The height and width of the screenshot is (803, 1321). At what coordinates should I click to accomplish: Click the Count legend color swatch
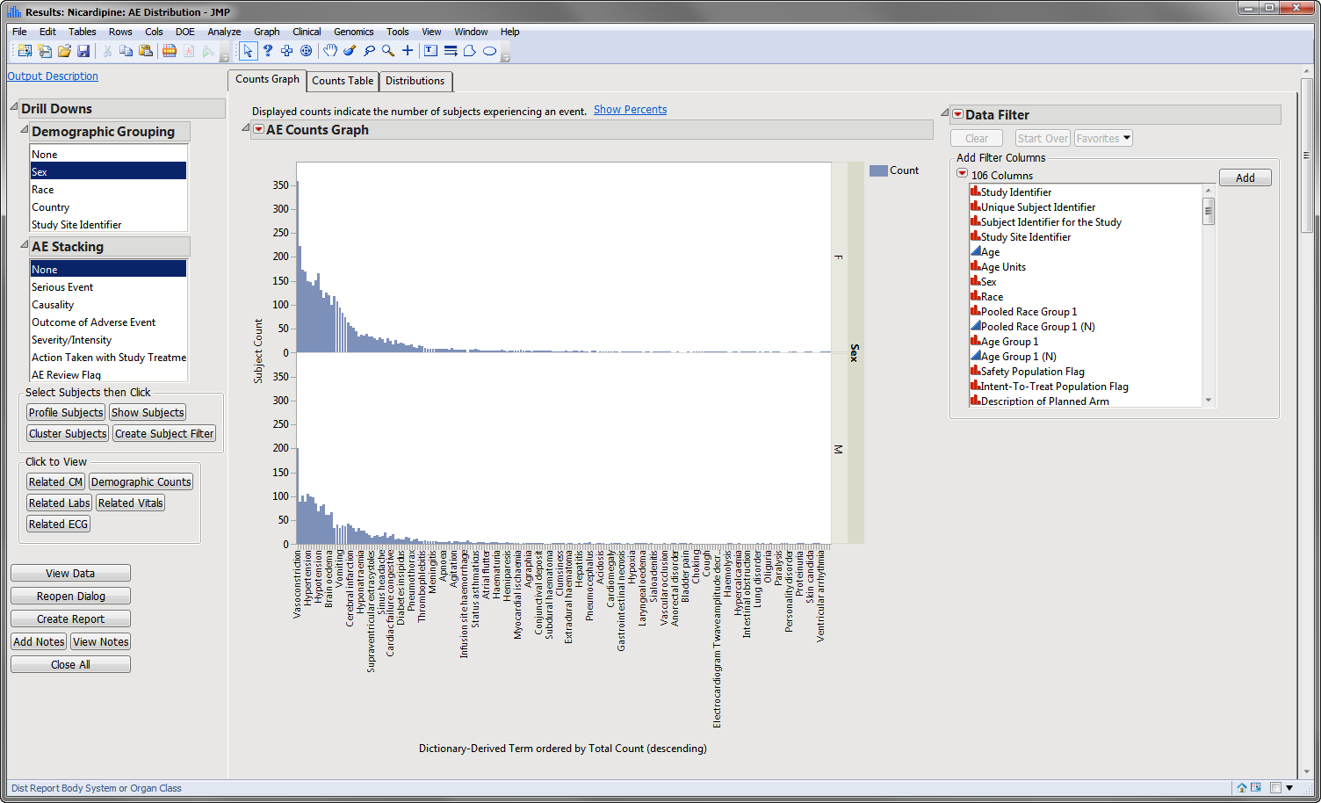pos(878,171)
